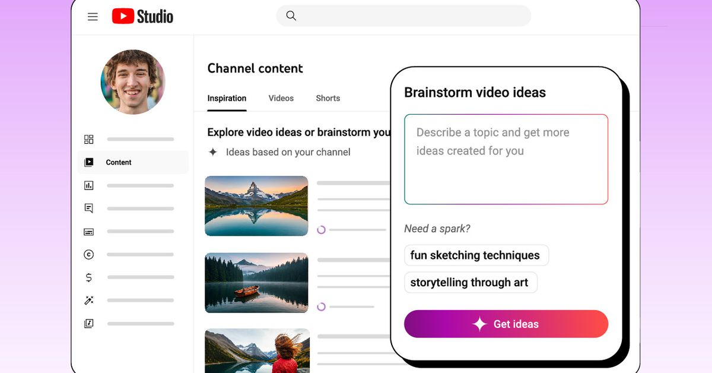Click the YouTube Studio logo

[x=142, y=17]
